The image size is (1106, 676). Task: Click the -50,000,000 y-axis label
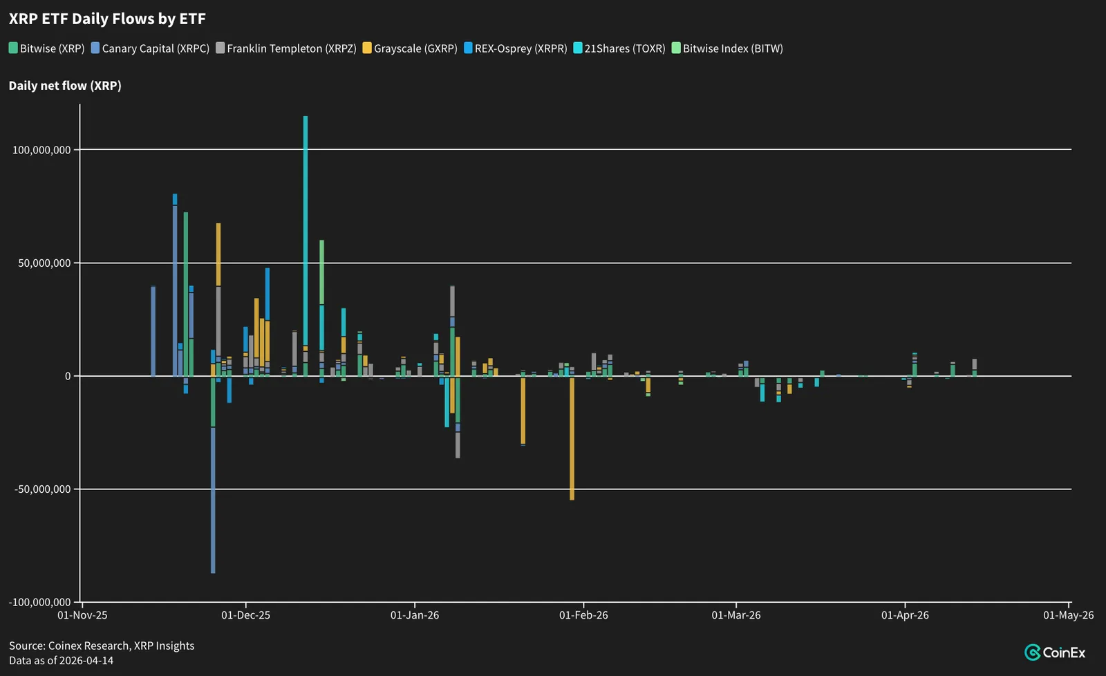(x=43, y=489)
